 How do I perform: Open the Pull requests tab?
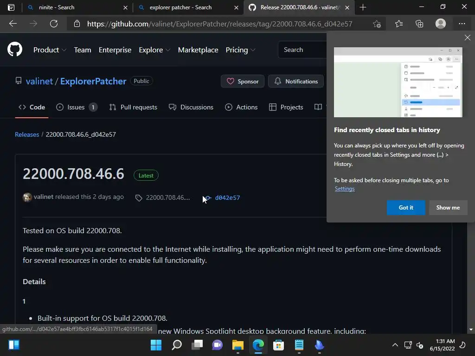pos(133,107)
